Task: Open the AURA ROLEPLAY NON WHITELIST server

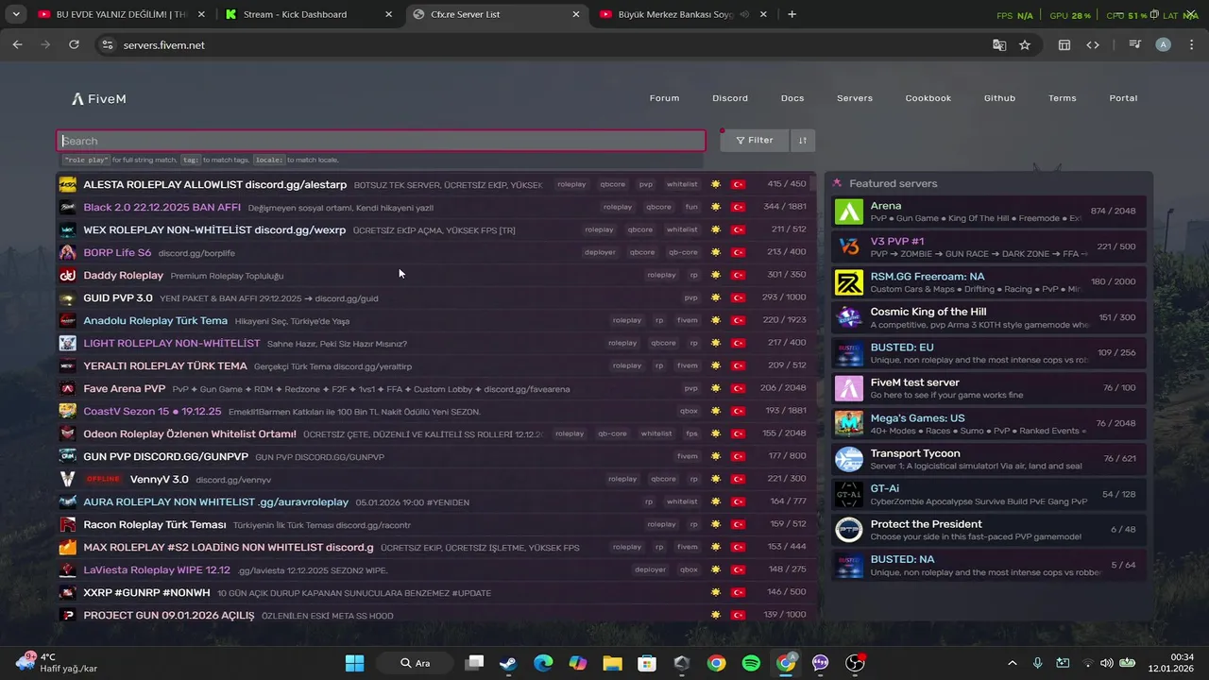Action: (435, 502)
